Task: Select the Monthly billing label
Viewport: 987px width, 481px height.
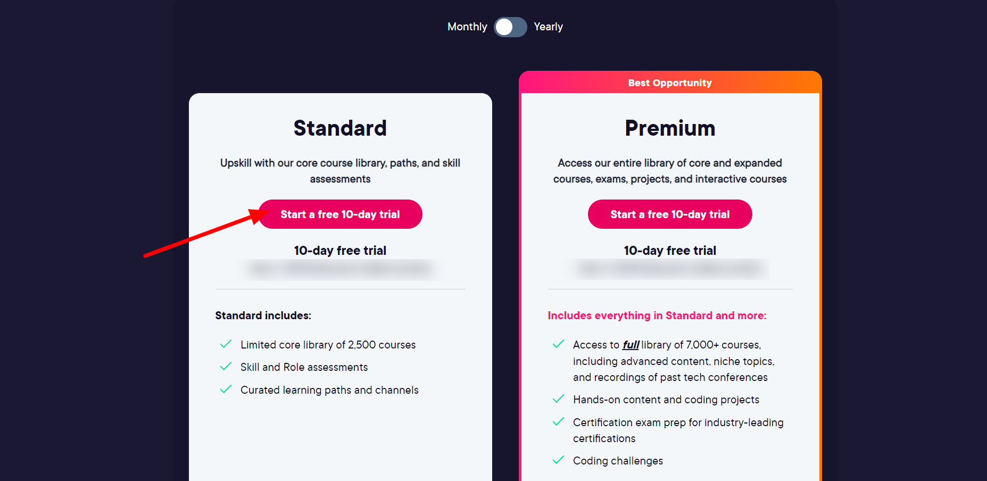Action: click(x=467, y=27)
